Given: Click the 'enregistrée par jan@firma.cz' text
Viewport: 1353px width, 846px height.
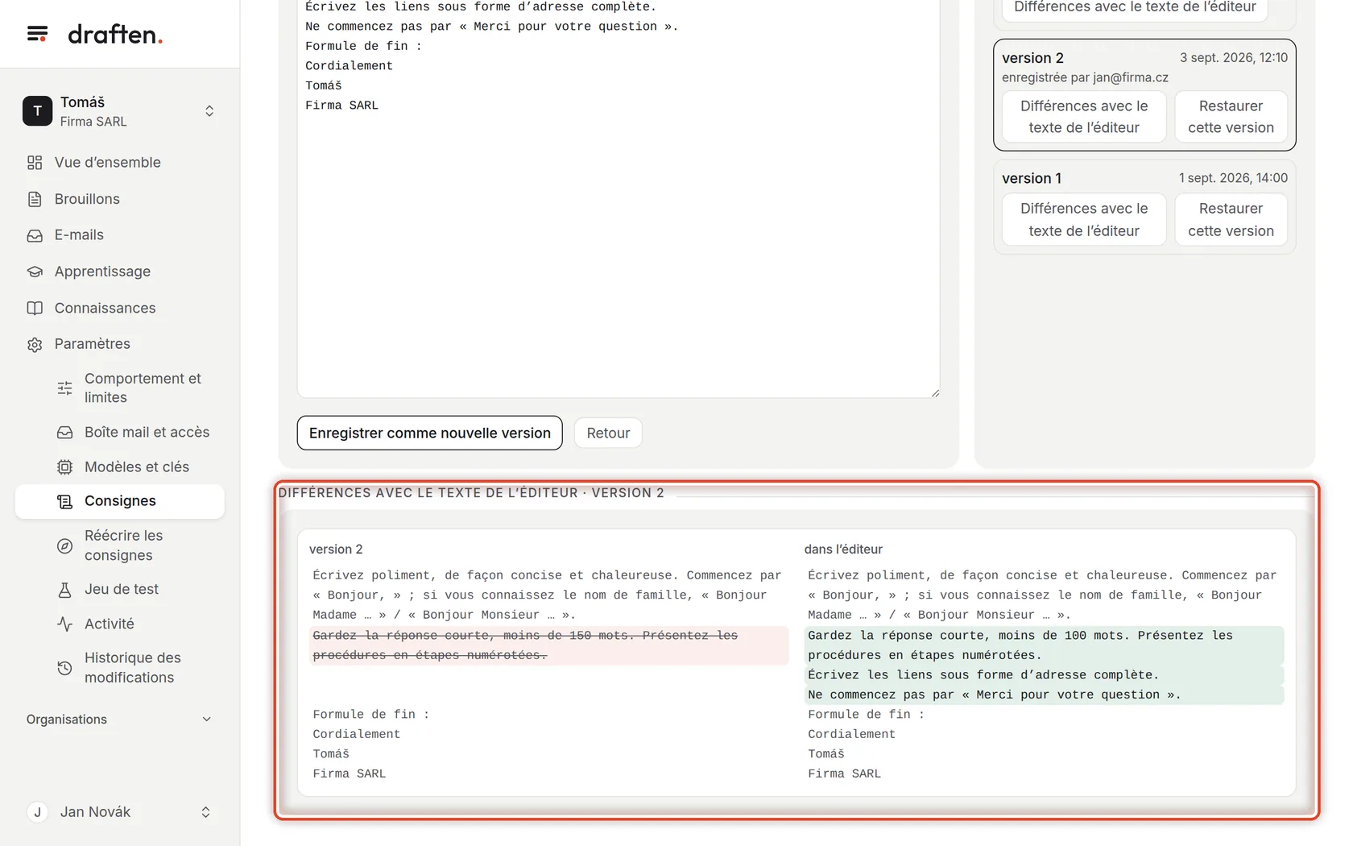Looking at the screenshot, I should pos(1085,77).
